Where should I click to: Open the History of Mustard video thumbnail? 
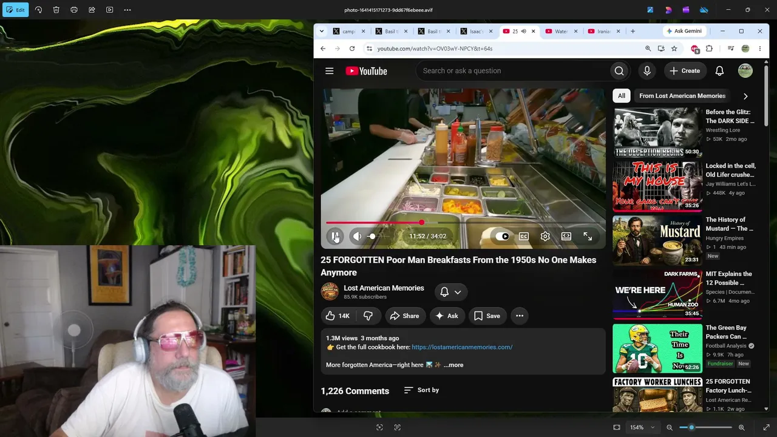pos(657,240)
